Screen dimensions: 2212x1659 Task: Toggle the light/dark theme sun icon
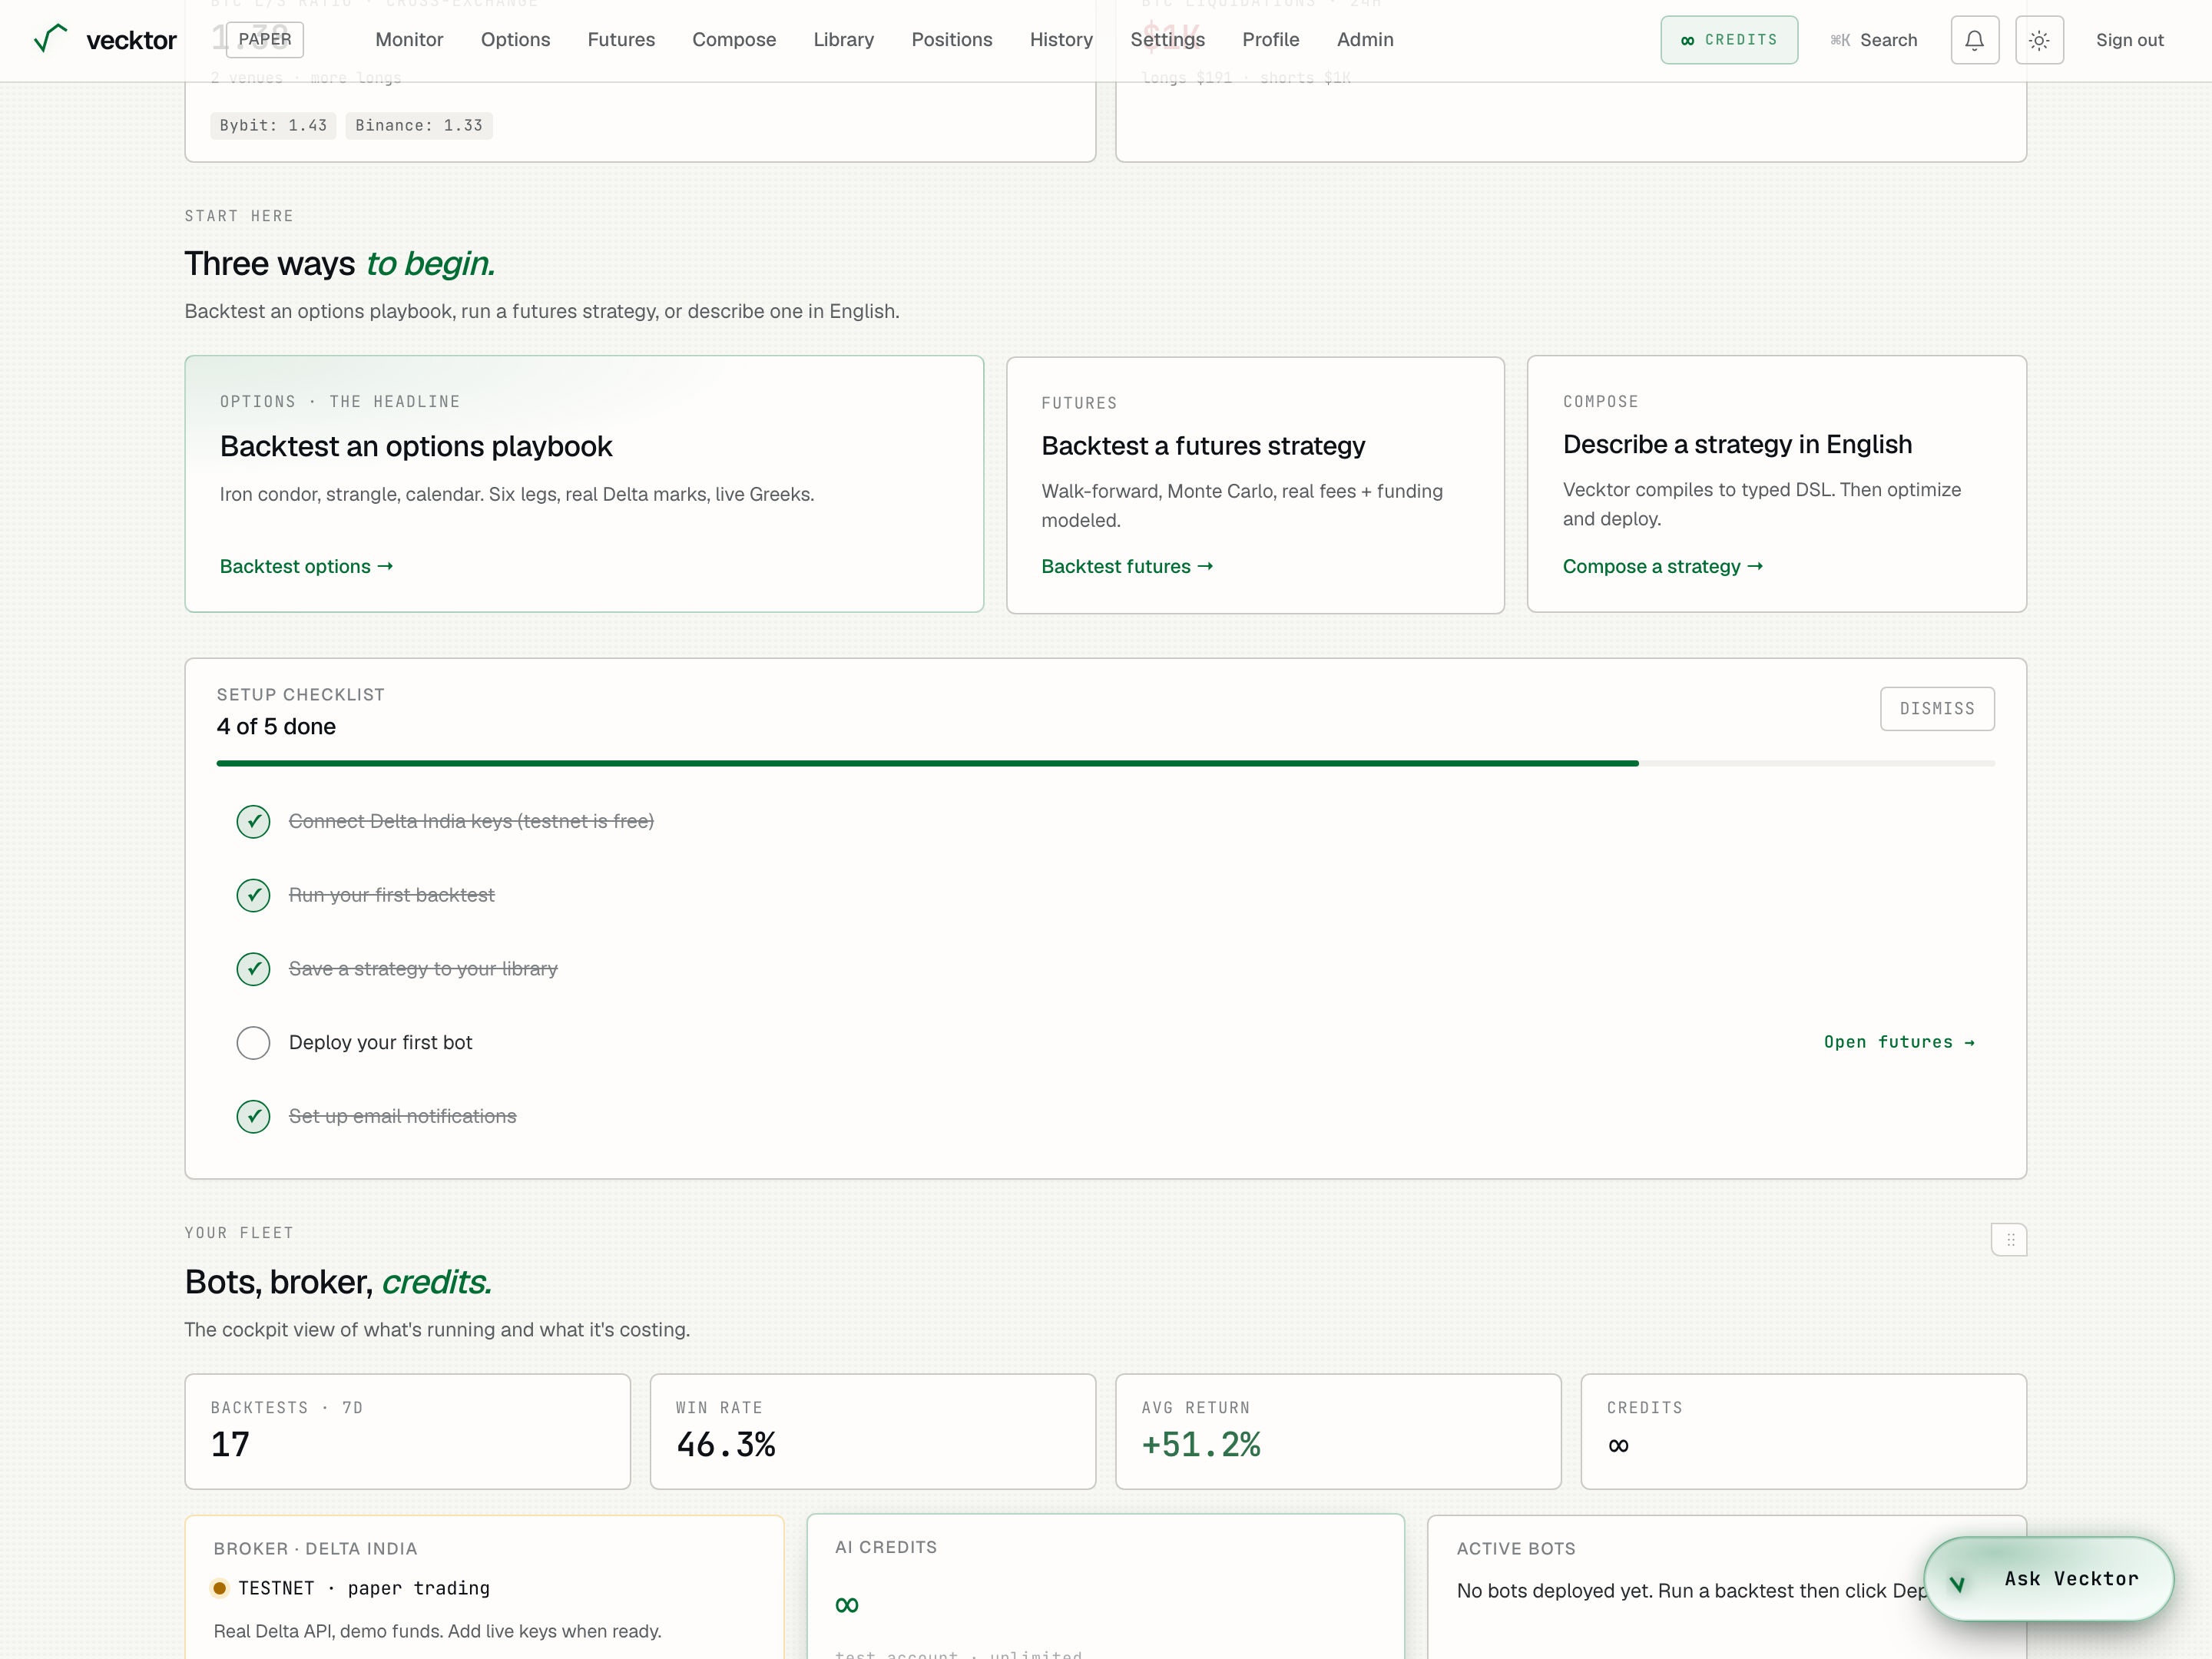[x=2039, y=40]
